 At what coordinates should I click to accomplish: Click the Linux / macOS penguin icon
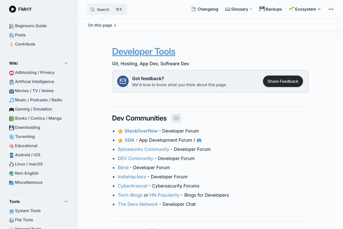pyautogui.click(x=11, y=164)
